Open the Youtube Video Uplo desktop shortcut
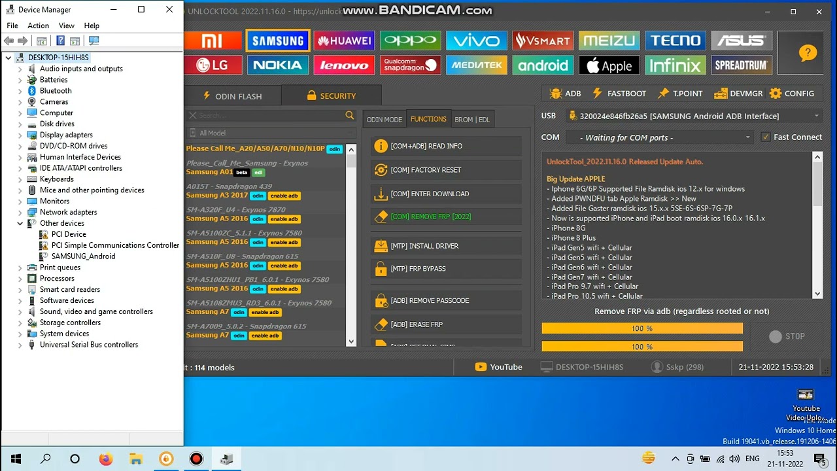 point(806,405)
